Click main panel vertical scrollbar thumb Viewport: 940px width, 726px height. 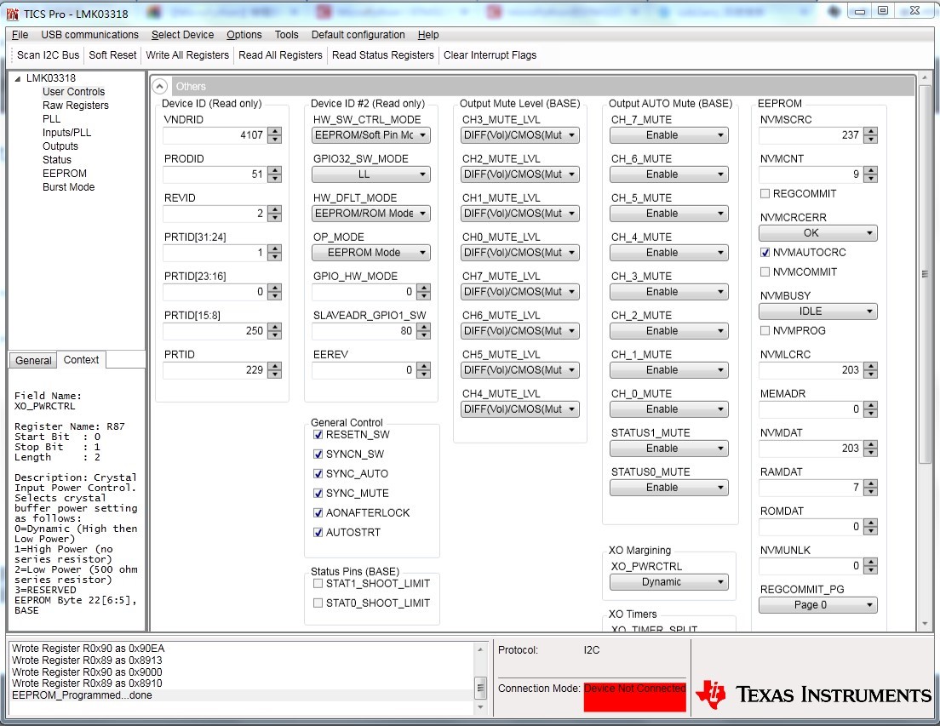[925, 274]
